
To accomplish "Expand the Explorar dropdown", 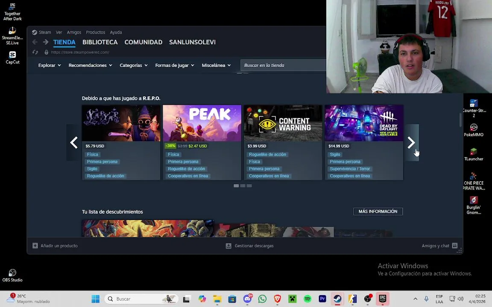I will (50, 65).
